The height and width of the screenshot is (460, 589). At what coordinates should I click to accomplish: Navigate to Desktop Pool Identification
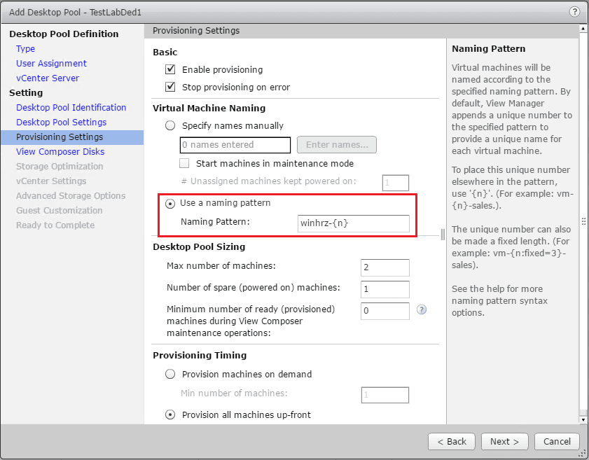coord(71,108)
